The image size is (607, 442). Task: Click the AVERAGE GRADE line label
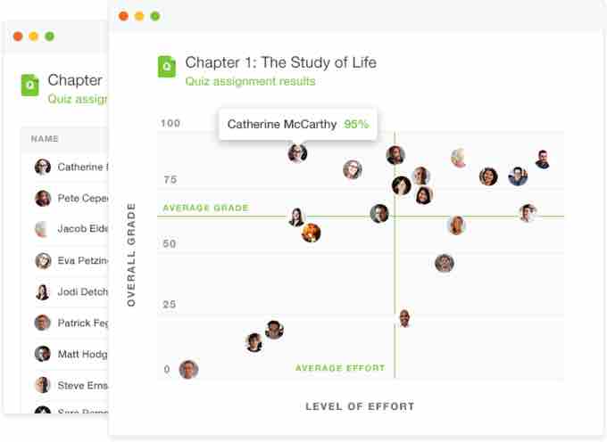(205, 209)
